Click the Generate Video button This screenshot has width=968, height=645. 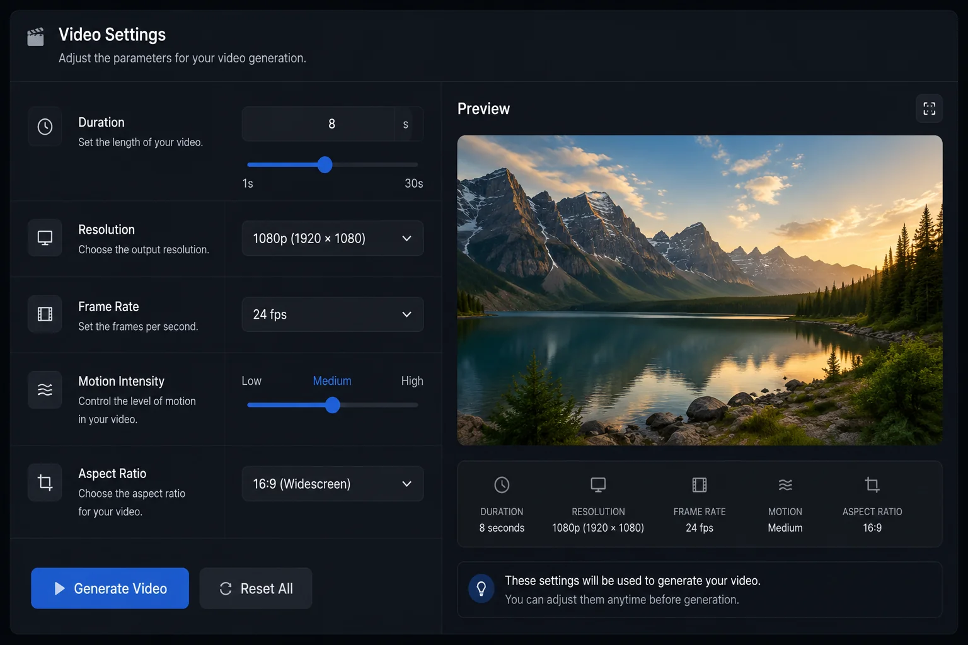(110, 588)
